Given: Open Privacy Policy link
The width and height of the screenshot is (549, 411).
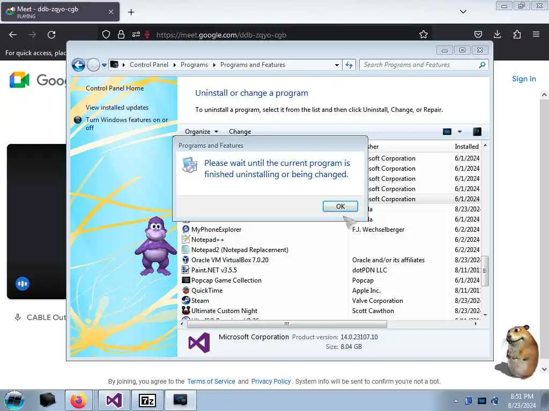Looking at the screenshot, I should pos(271,381).
